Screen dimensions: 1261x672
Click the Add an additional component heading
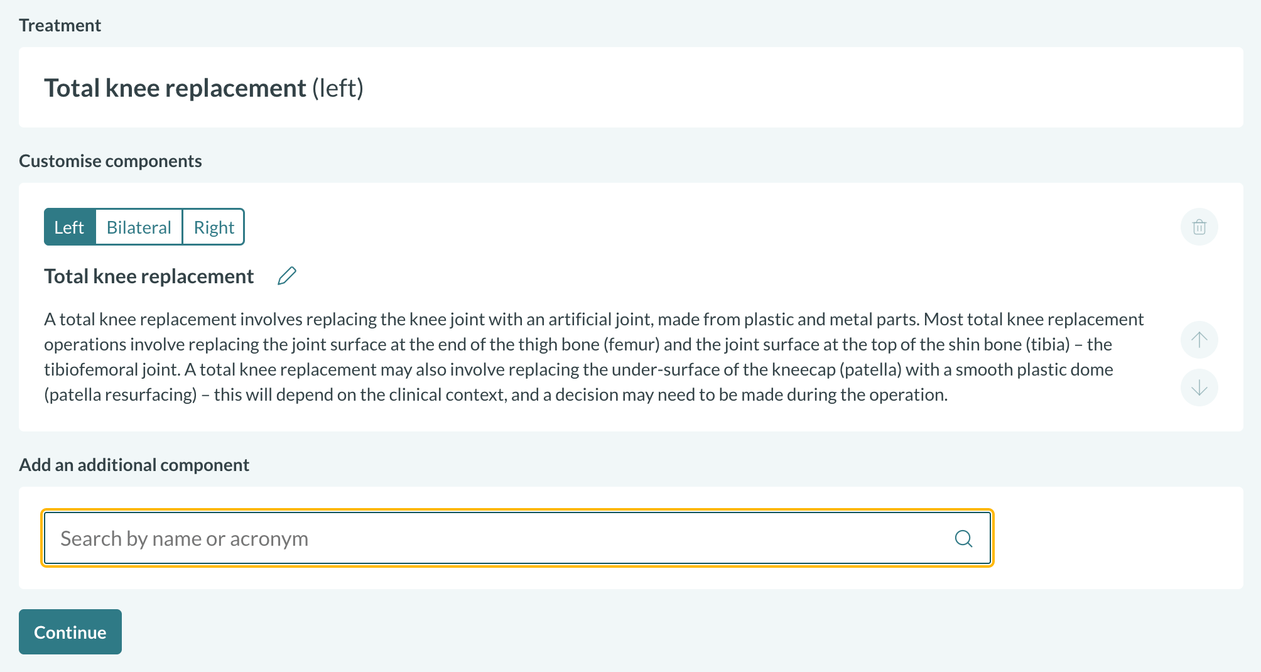tap(134, 465)
